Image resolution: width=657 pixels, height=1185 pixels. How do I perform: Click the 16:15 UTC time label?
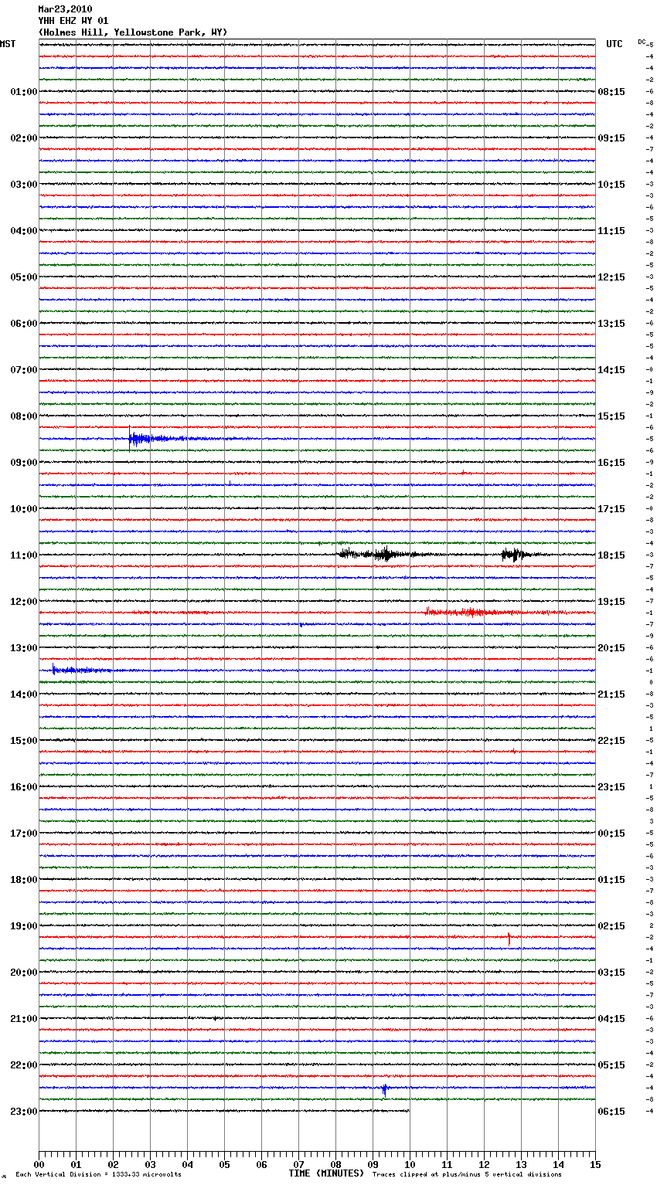[x=611, y=463]
